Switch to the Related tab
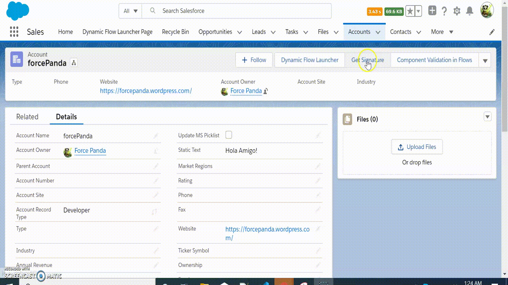Viewport: 508px width, 285px height. click(27, 117)
